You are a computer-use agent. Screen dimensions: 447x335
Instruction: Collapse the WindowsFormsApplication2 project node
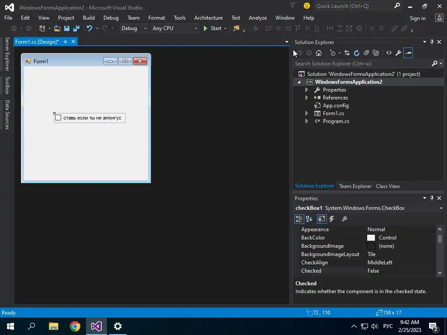coord(299,82)
